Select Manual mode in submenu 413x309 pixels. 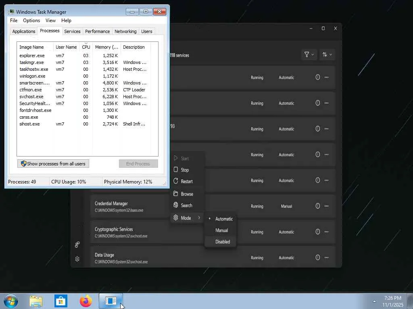(221, 230)
